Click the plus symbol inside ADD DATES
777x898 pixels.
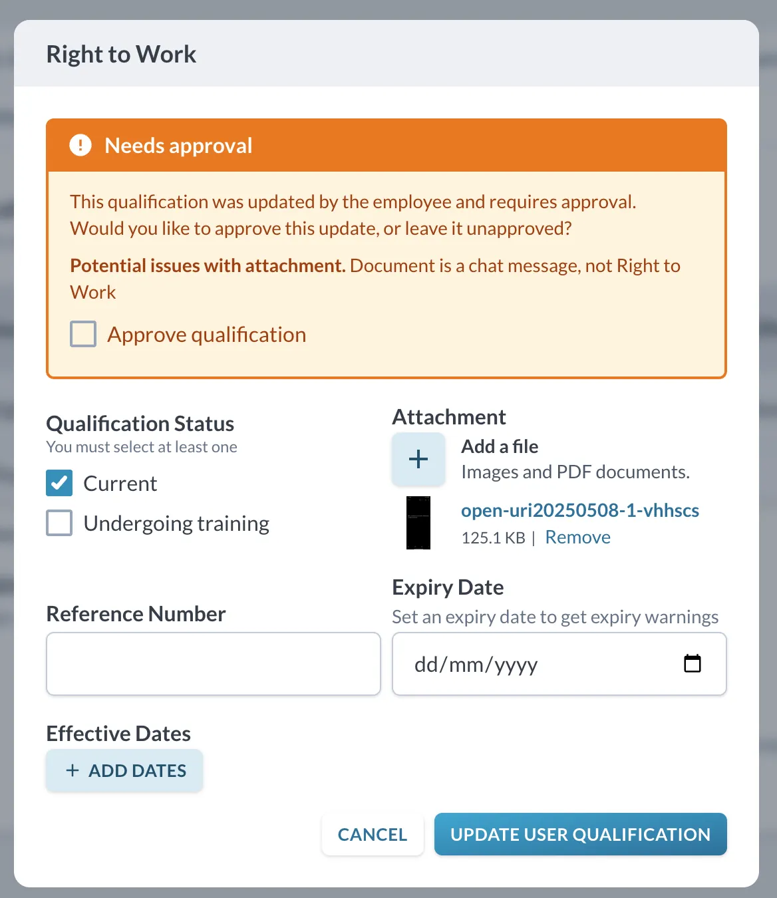click(73, 770)
